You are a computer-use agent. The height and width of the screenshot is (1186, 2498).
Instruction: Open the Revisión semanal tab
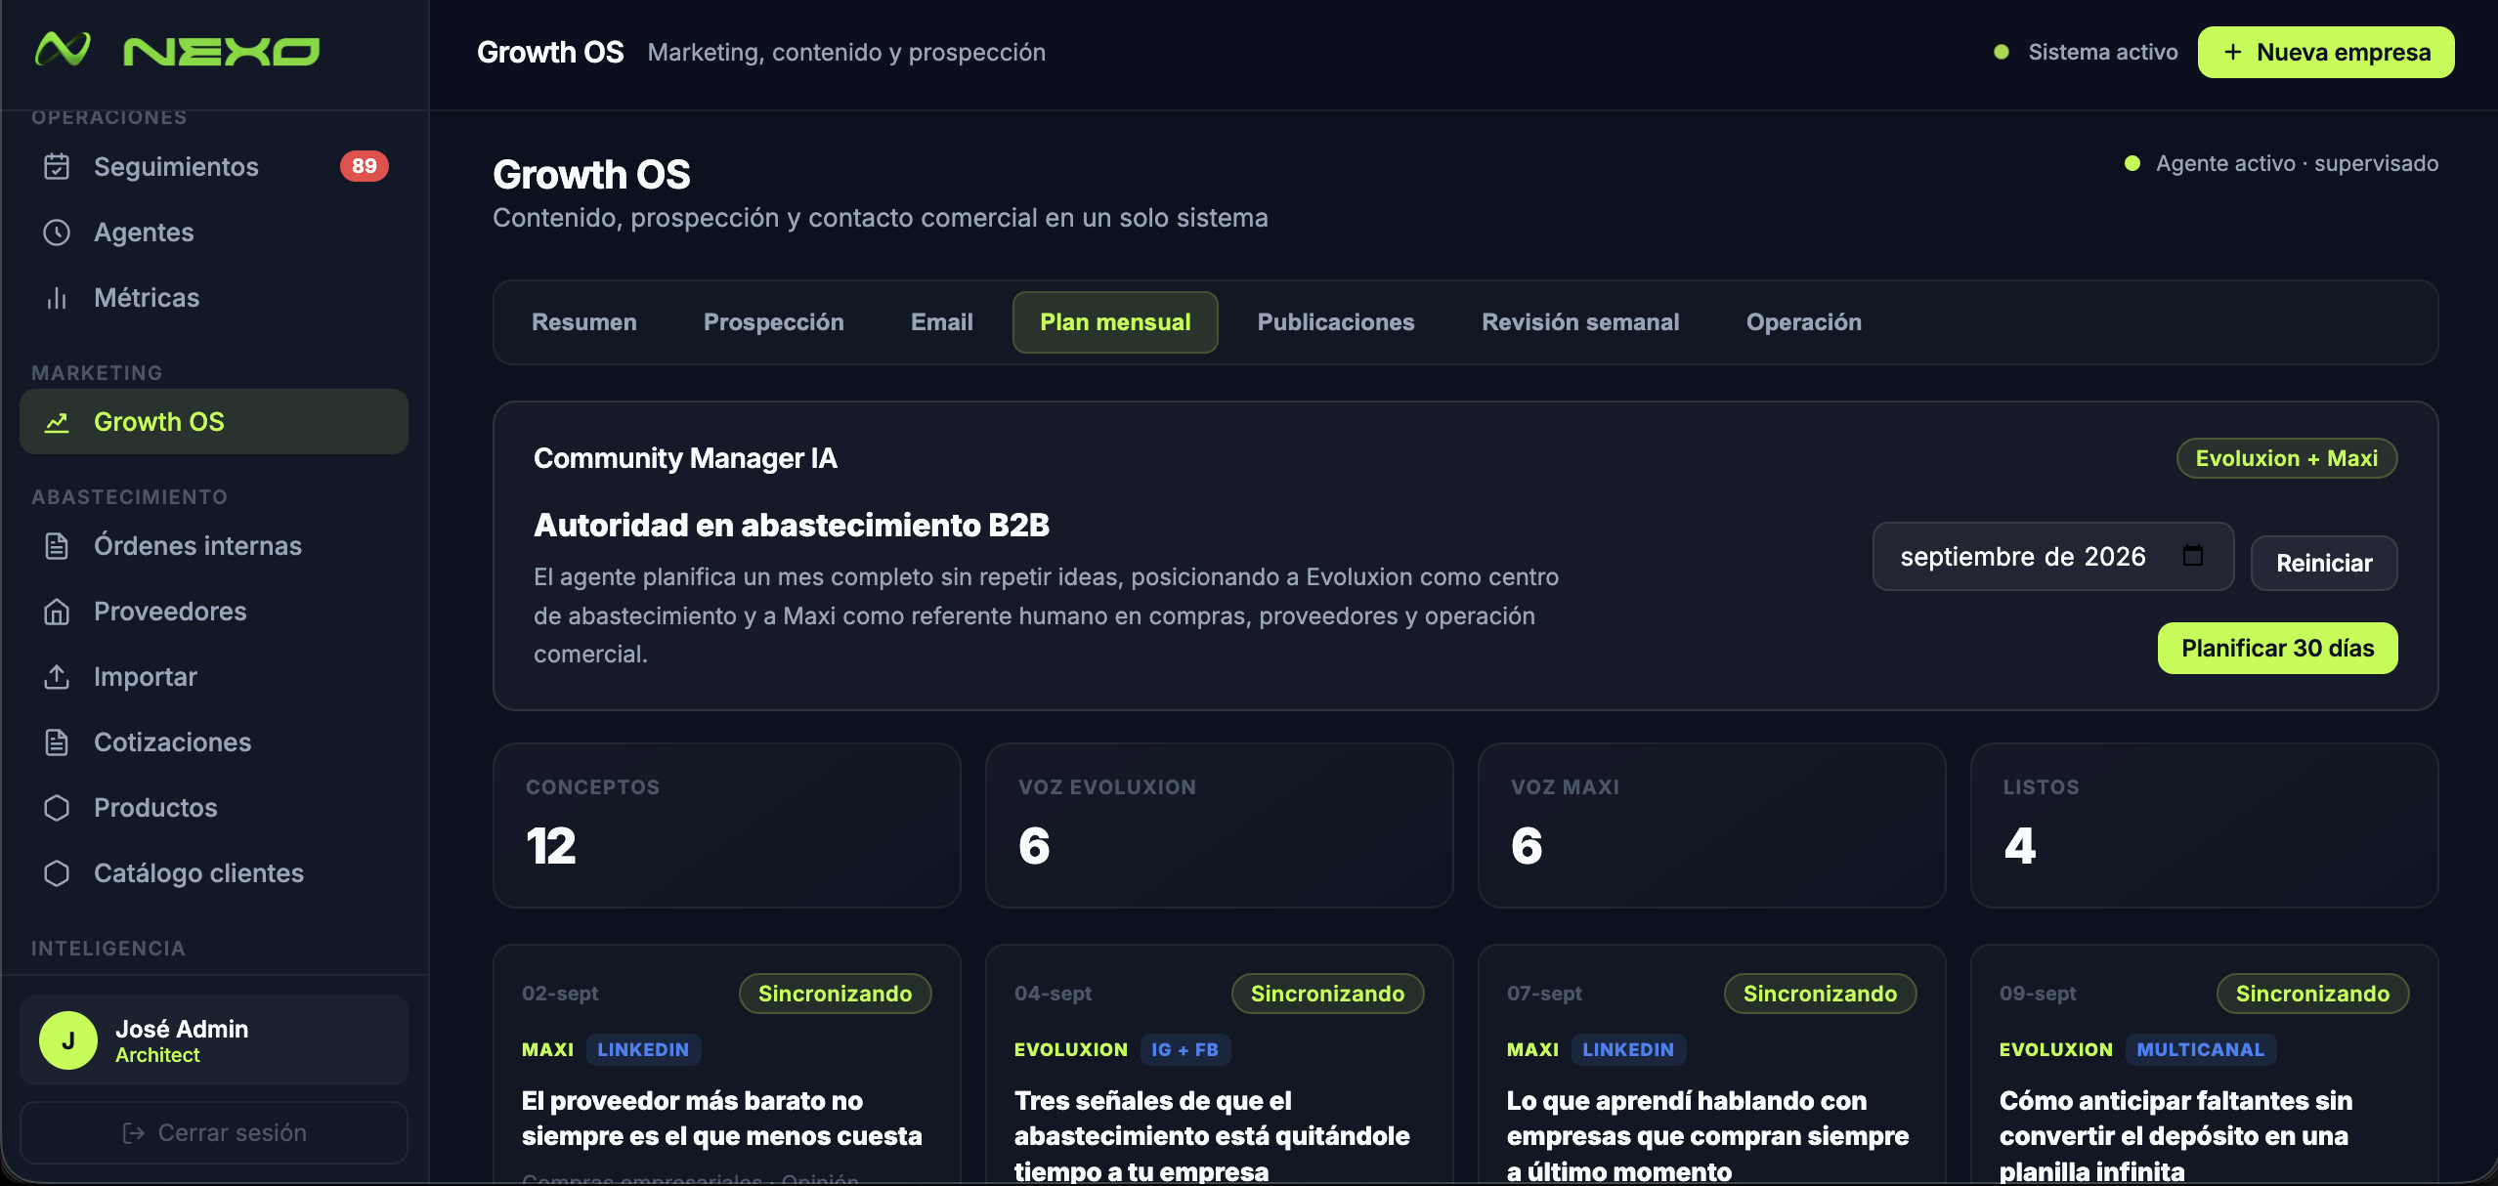click(1580, 322)
